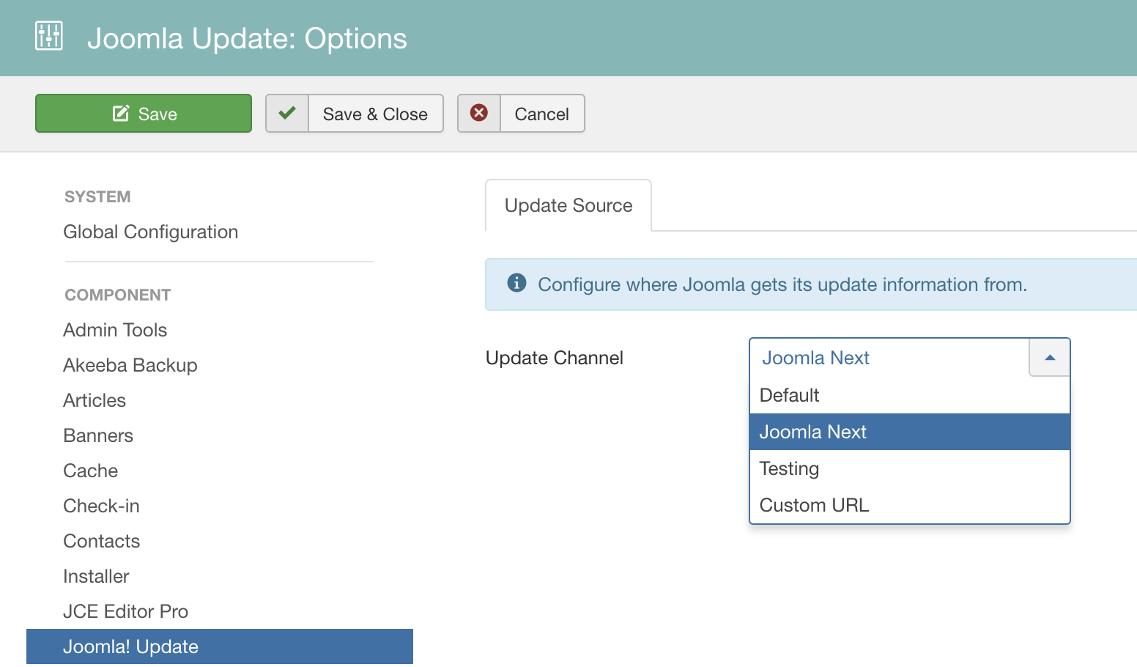Click the edit pencil icon on Save
Image resolution: width=1137 pixels, height=667 pixels.
(121, 113)
